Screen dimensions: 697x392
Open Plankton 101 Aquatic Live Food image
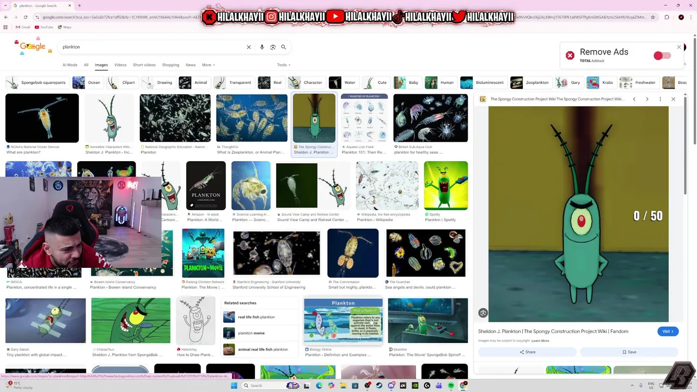point(364,118)
